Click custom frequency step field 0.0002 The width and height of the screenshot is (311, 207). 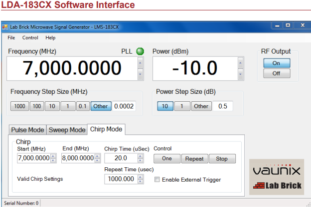click(124, 106)
